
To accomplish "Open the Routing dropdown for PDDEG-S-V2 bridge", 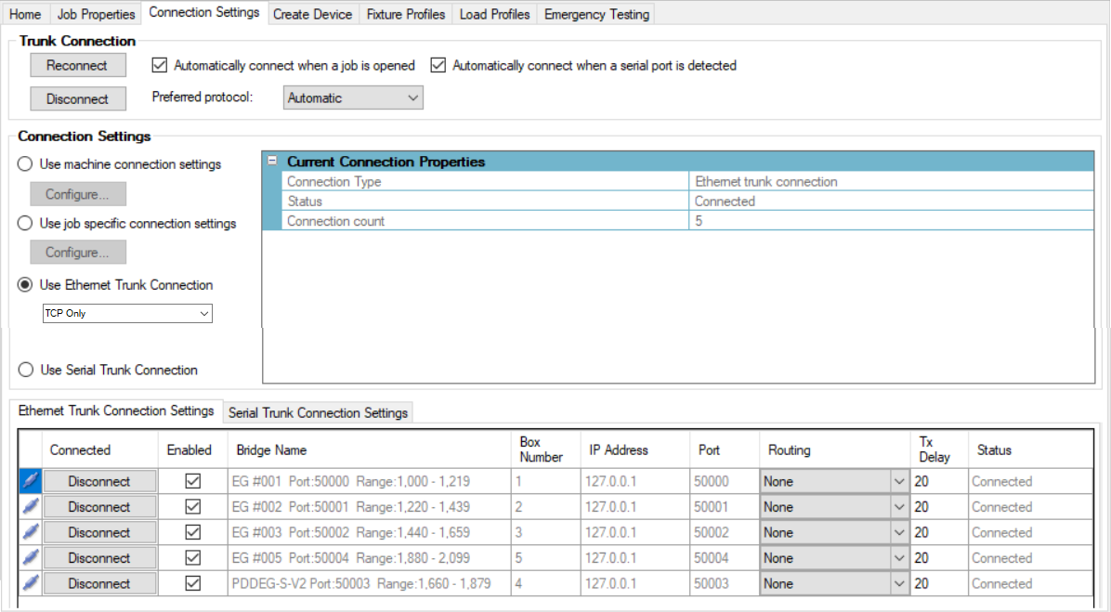I will pos(896,583).
